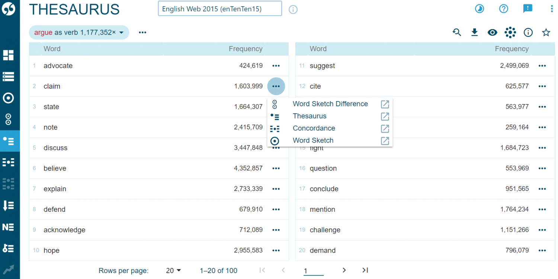Click the change search criteria magnifier icon
Screen dimensions: 558x279
point(457,32)
